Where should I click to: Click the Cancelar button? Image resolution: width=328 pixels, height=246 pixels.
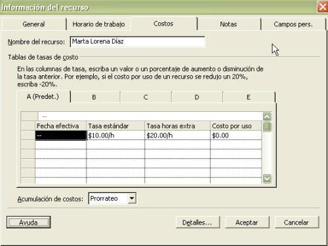pos(297,222)
